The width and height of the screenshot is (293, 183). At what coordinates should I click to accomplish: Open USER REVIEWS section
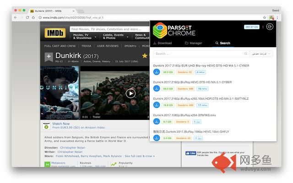(108, 46)
